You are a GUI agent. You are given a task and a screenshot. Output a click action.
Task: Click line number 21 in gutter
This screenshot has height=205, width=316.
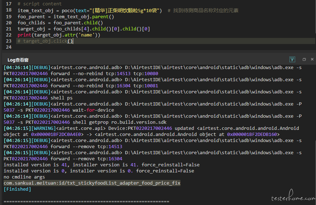tap(9, 29)
